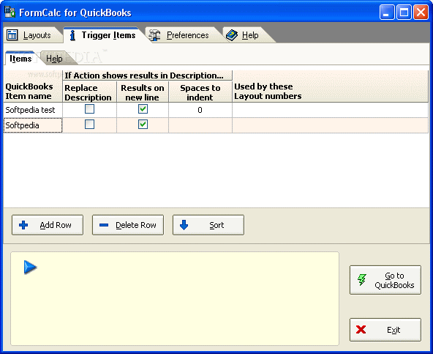433x354 pixels.
Task: Click the Go to QuickBooks button label
Action: [394, 280]
